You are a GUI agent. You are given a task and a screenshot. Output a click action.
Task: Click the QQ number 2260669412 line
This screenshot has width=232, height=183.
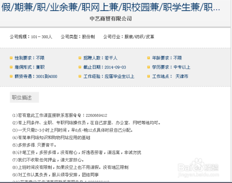(x=59, y=115)
